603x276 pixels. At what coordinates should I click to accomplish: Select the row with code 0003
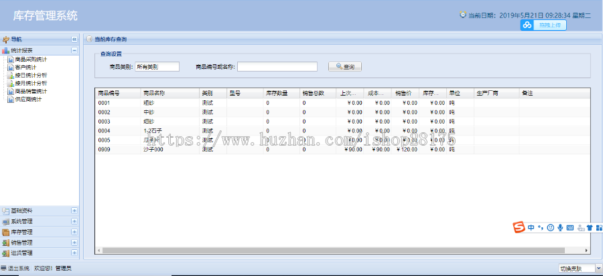pyautogui.click(x=342, y=122)
